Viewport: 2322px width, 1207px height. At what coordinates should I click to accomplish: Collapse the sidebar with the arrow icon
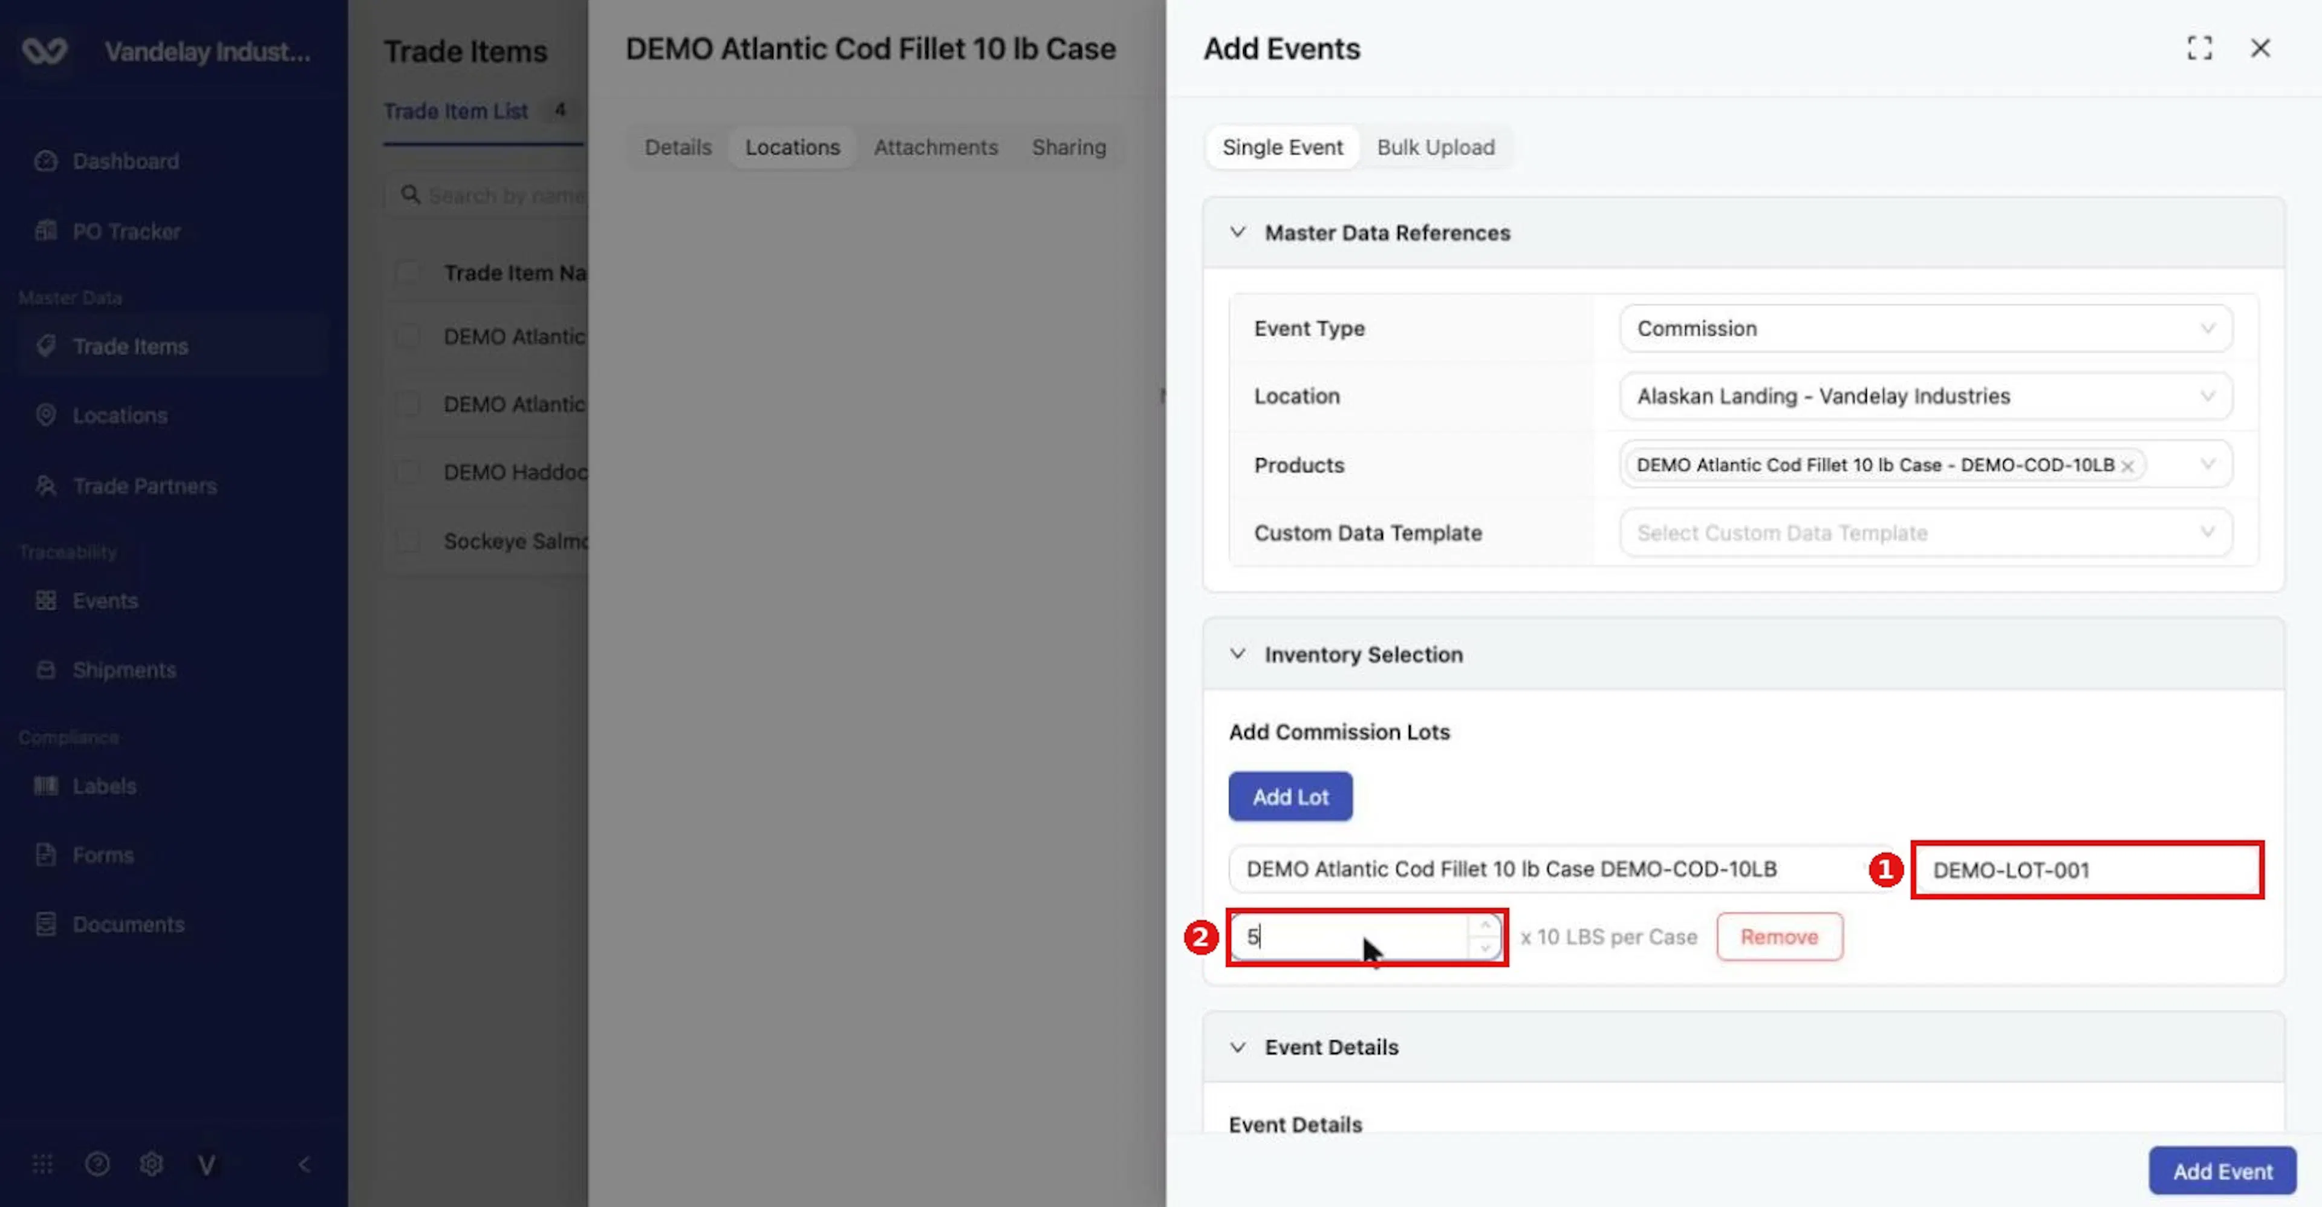(305, 1165)
